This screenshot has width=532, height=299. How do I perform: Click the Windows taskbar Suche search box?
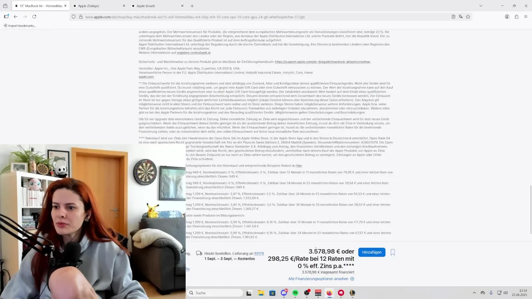214,293
